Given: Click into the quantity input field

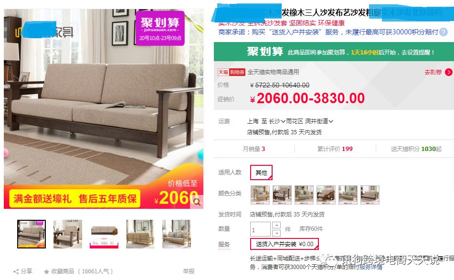Looking at the screenshot, I should [x=260, y=229].
